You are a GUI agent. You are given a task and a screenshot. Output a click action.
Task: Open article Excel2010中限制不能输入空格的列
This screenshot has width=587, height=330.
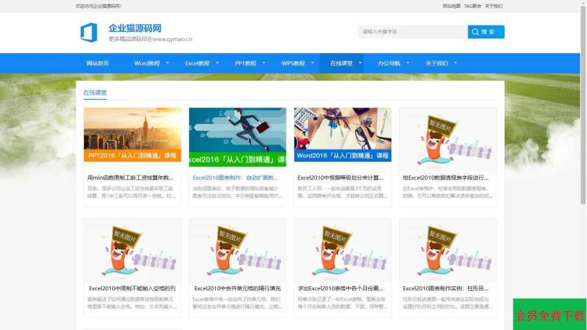point(132,288)
